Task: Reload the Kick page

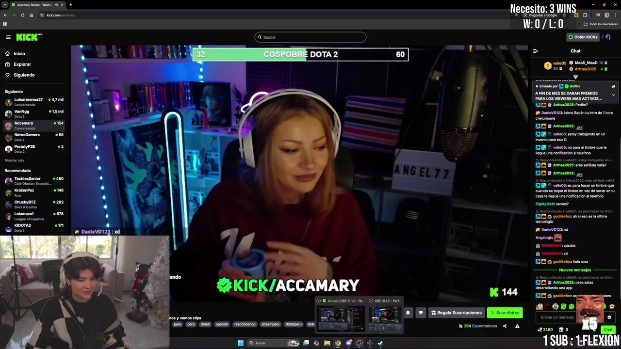Action: coord(23,15)
